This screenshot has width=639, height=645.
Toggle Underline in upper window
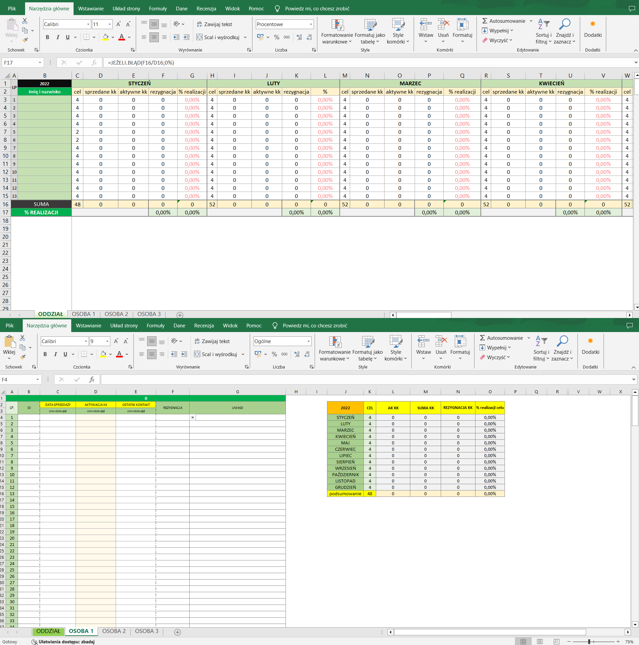click(x=68, y=37)
